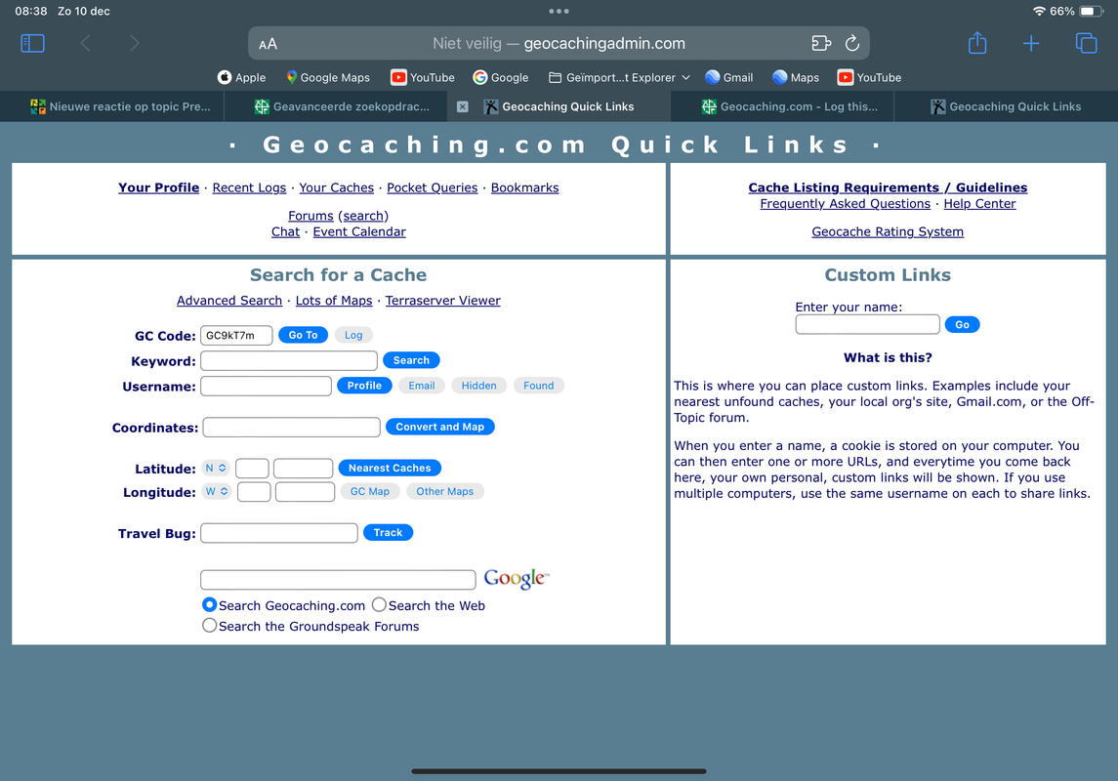Open the last YouTube bookmark
The height and width of the screenshot is (781, 1118).
pos(869,78)
